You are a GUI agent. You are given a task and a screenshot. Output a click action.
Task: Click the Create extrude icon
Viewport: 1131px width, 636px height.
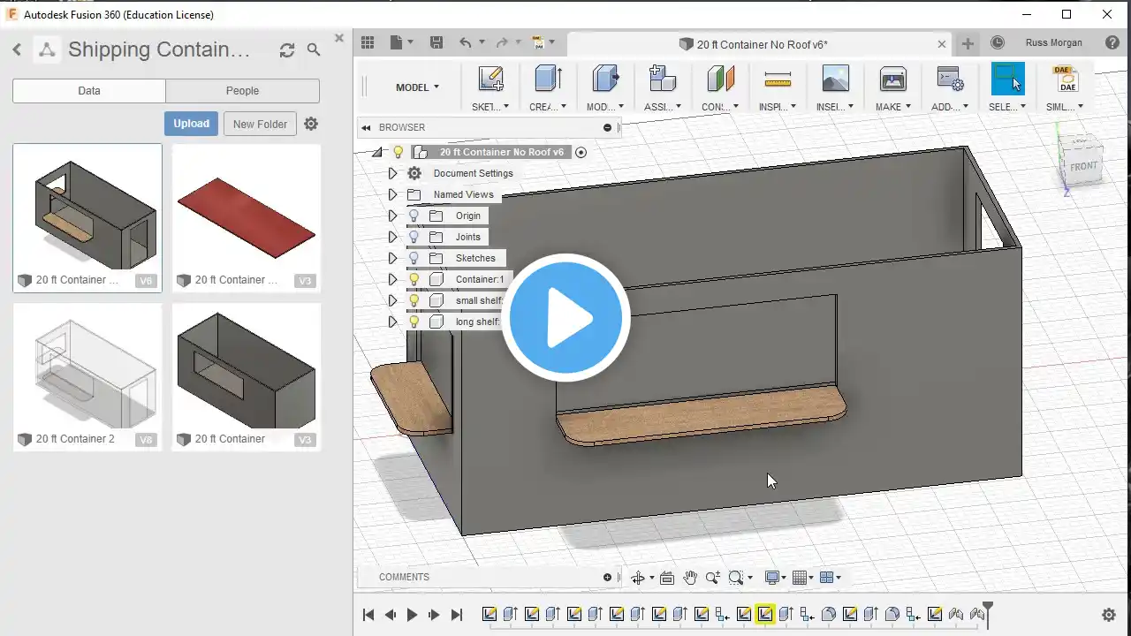(x=548, y=79)
